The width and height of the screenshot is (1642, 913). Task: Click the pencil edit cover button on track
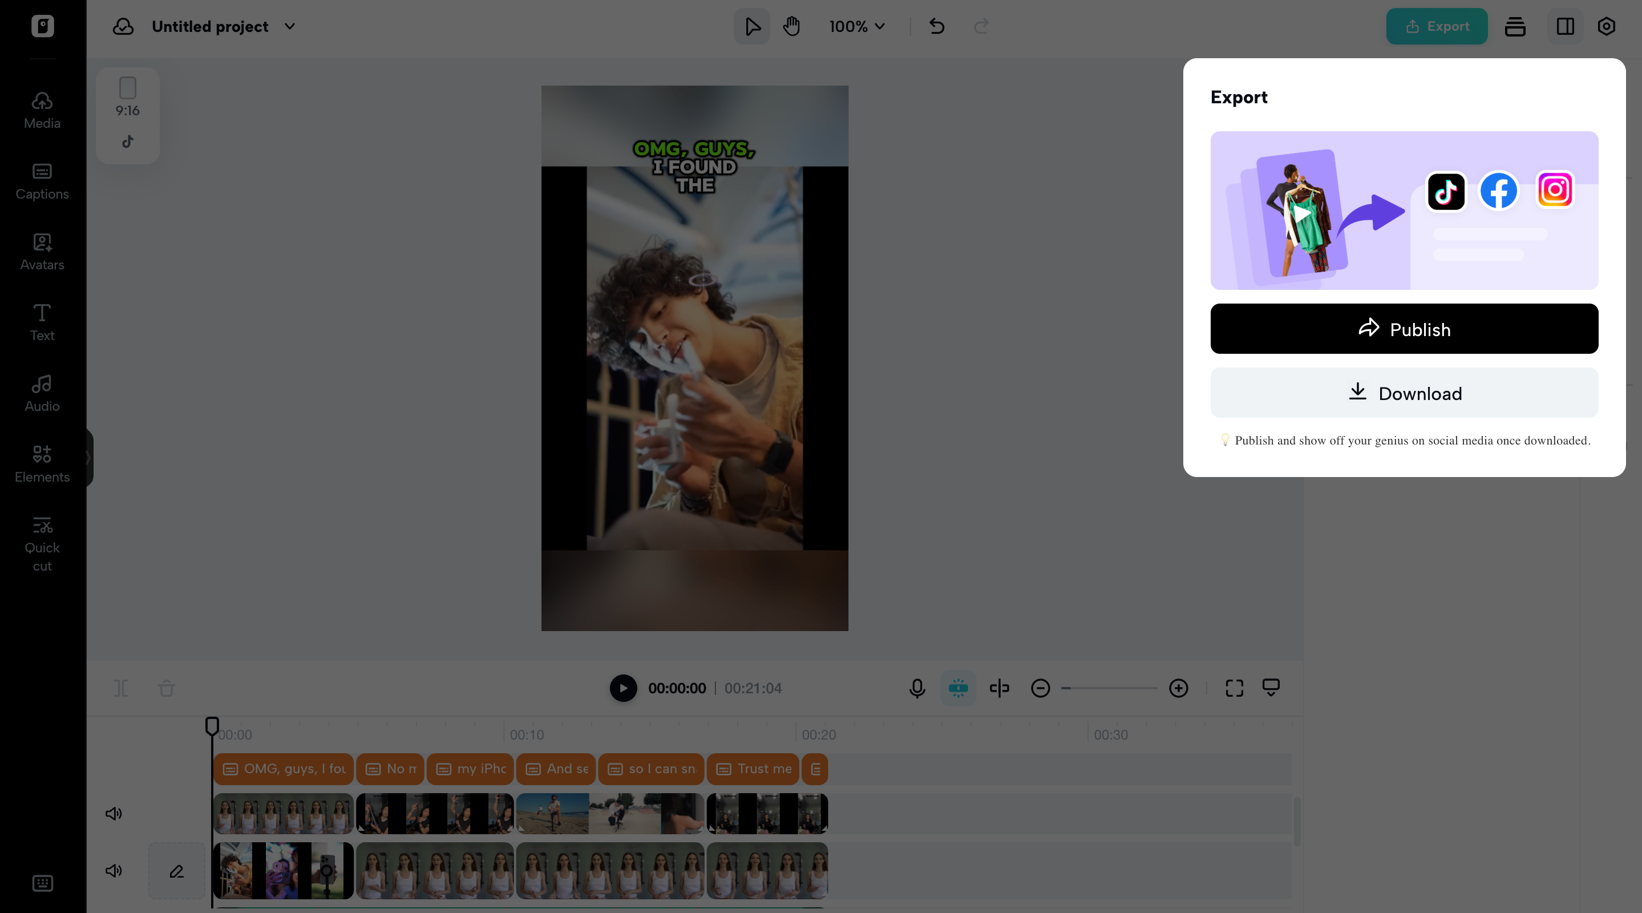[x=176, y=871]
